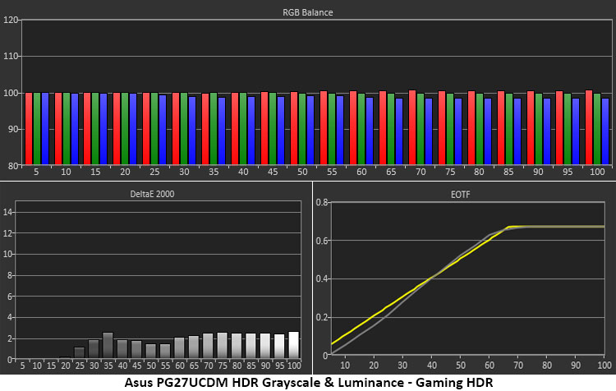Select the blue bar at 35 in RGB Balance
The height and width of the screenshot is (391, 616).
tap(222, 131)
